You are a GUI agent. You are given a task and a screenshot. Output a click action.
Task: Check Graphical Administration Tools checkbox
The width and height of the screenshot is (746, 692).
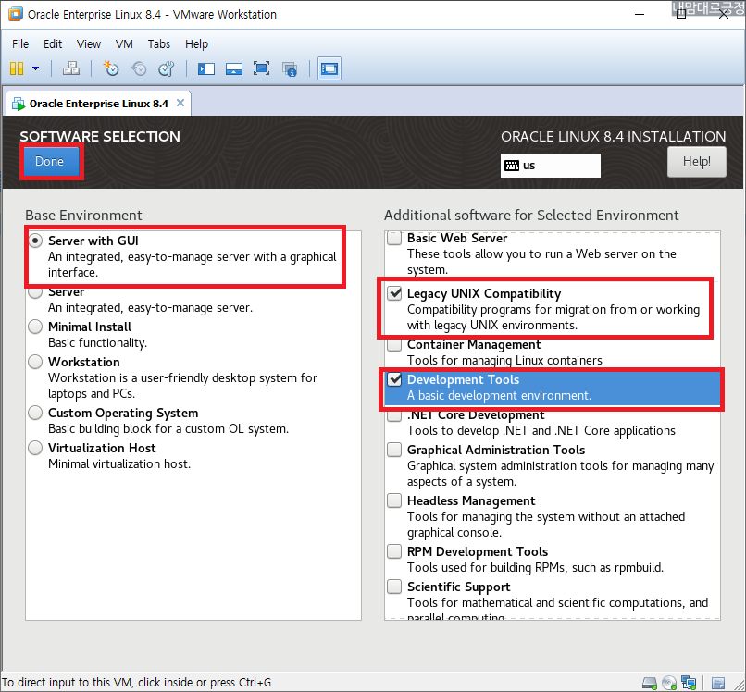(394, 450)
